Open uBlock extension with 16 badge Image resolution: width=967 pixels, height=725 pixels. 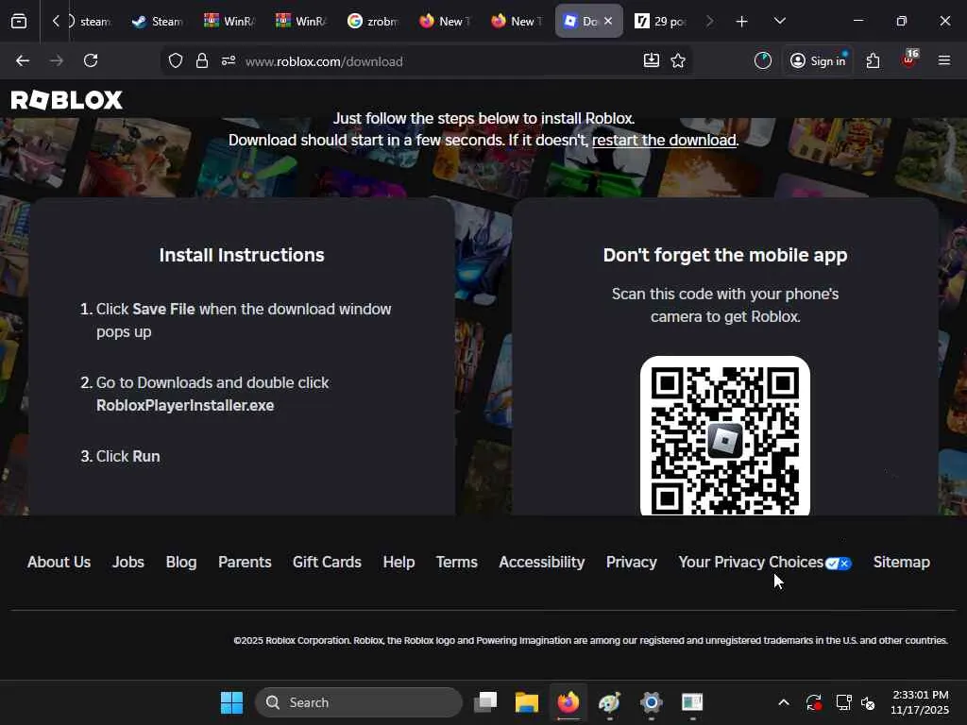[909, 59]
